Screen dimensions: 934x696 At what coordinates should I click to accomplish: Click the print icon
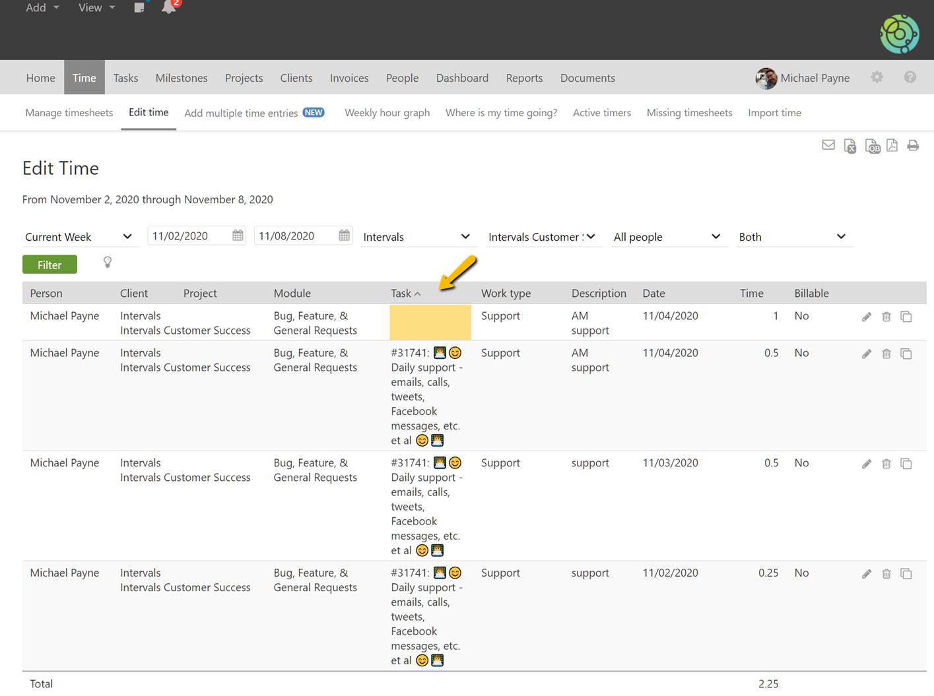[x=913, y=145]
